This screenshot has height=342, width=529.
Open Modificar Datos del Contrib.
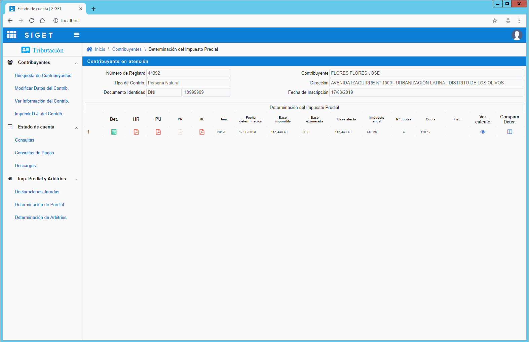coord(42,88)
